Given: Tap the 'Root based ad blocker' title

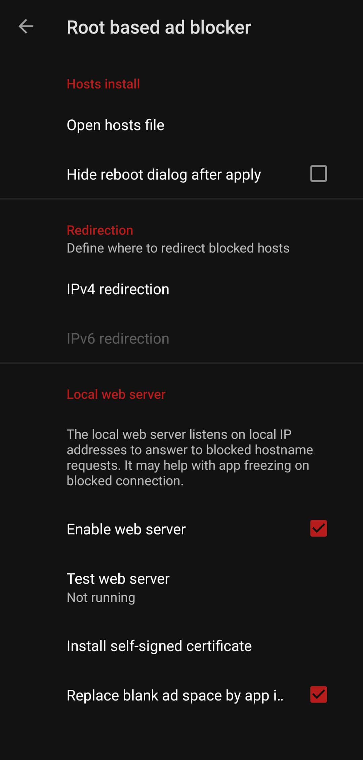Looking at the screenshot, I should pyautogui.click(x=159, y=27).
